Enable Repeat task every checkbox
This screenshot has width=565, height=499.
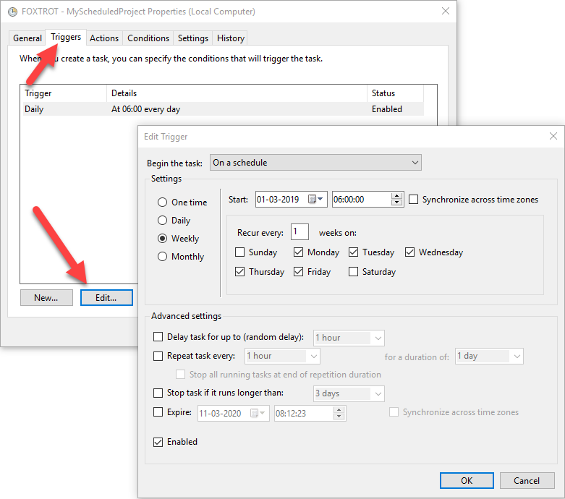(x=158, y=356)
